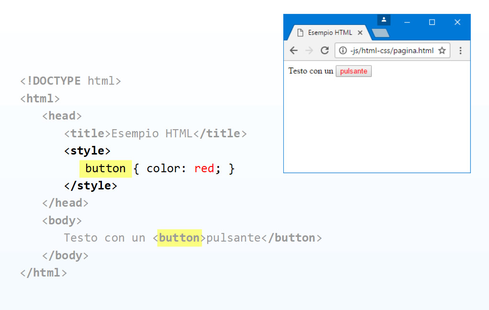The height and width of the screenshot is (310, 489).
Task: Bookmark the page using the star icon
Action: click(x=442, y=51)
